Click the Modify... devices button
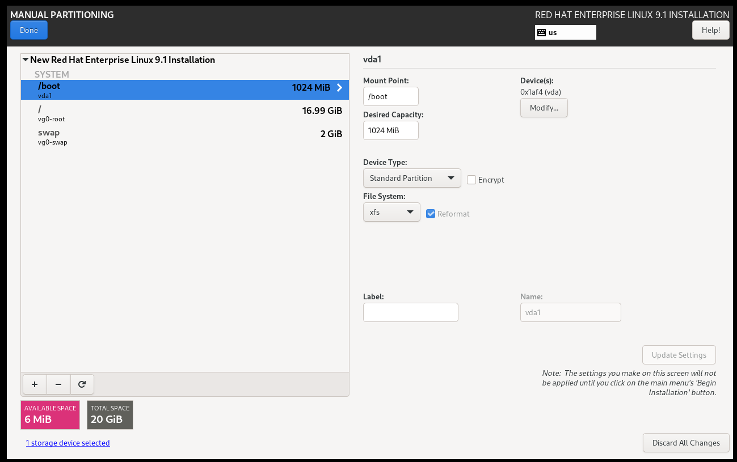 pos(544,108)
